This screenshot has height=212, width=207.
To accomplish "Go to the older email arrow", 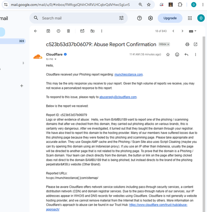I will click(x=182, y=31).
